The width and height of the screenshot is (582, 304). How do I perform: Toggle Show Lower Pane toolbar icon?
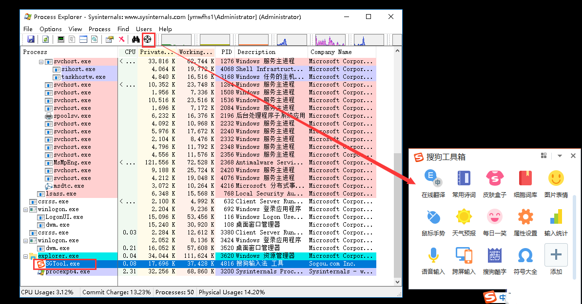[x=83, y=39]
